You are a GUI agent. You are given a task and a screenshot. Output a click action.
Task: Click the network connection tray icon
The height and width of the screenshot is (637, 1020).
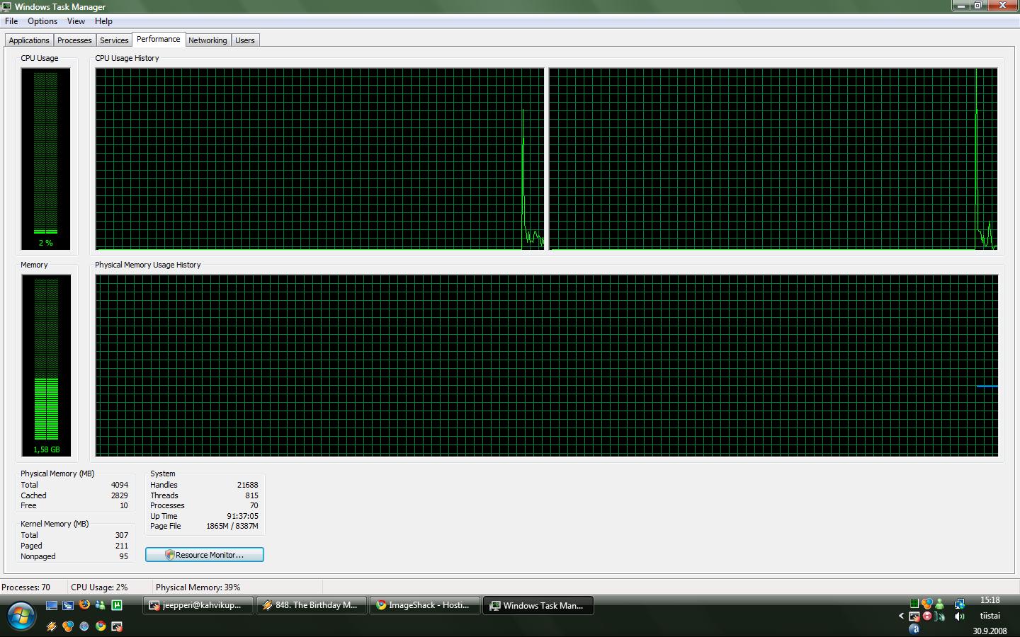point(959,604)
